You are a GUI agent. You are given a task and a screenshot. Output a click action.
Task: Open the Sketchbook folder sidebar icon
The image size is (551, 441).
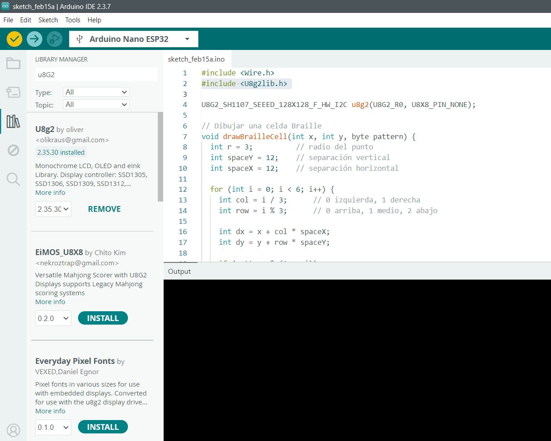[13, 63]
